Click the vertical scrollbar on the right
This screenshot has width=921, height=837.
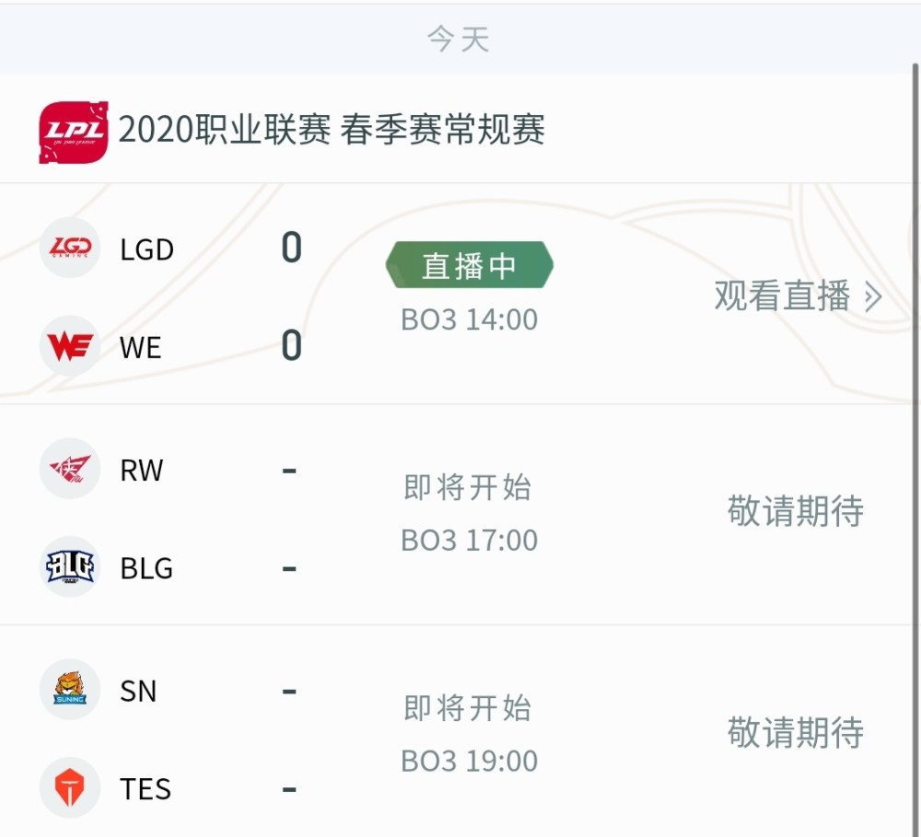coord(915,235)
